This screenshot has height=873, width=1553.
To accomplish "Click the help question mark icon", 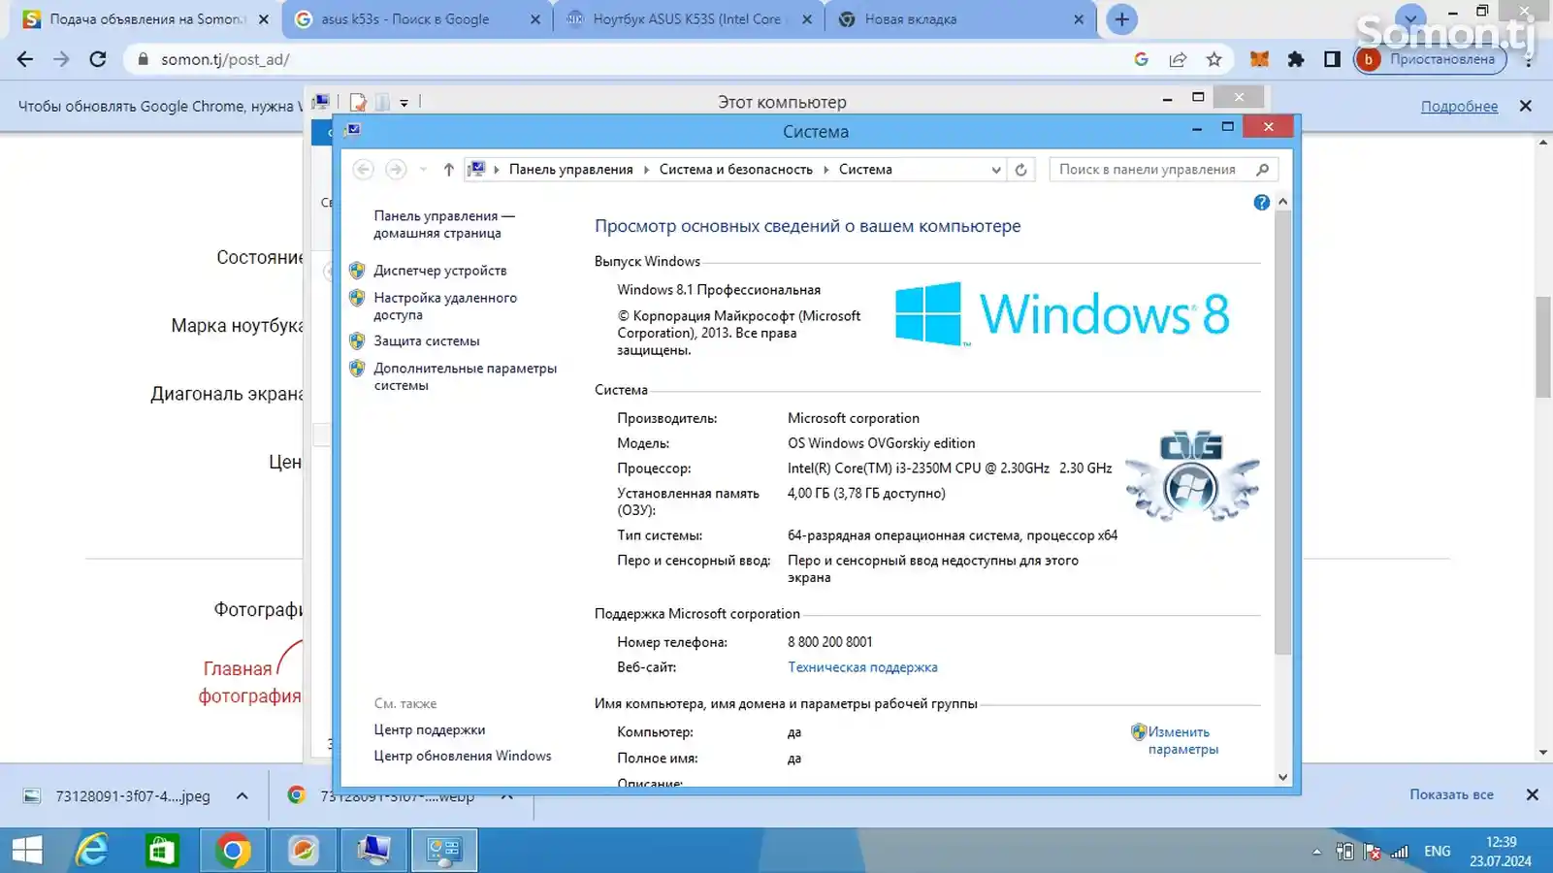I will (x=1261, y=203).
